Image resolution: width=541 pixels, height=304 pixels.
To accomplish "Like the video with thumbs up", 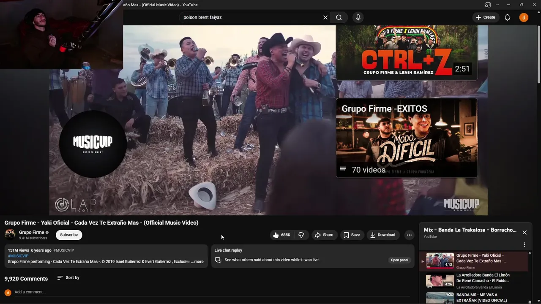I will click(x=281, y=235).
